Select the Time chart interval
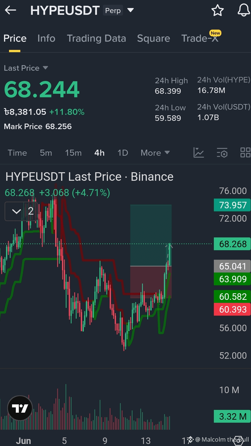 click(x=17, y=153)
